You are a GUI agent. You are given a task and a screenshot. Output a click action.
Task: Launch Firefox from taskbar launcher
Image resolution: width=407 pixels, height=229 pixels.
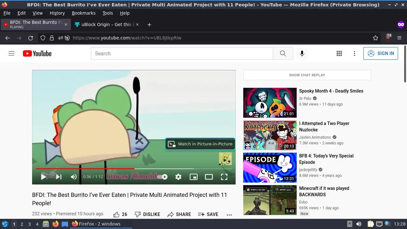(x=55, y=224)
